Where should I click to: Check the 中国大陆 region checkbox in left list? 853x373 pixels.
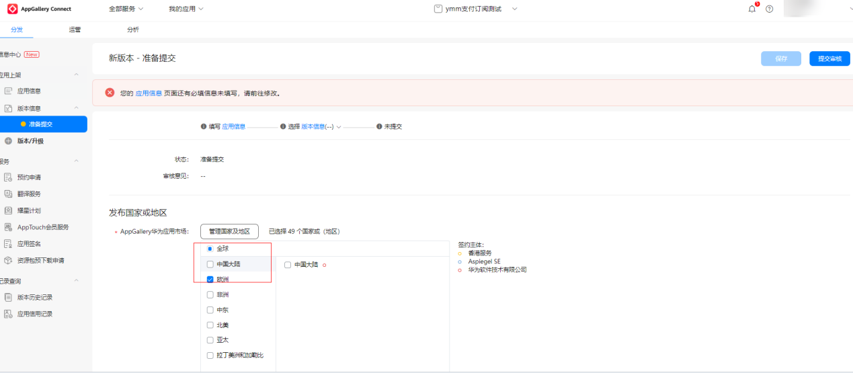(210, 264)
